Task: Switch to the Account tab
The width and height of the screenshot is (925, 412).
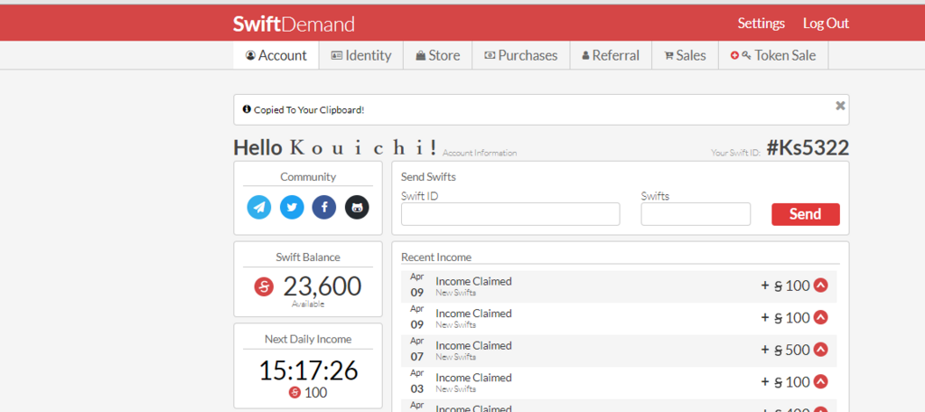Action: 276,55
